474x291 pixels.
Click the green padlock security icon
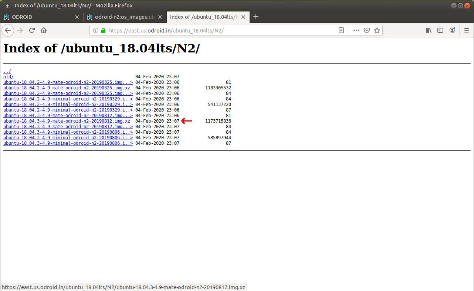103,30
